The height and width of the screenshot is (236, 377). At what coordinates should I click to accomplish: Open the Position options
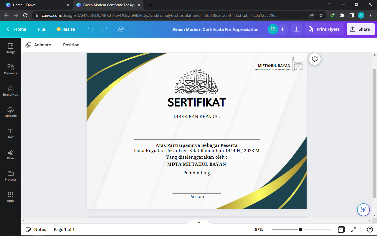[x=71, y=45]
